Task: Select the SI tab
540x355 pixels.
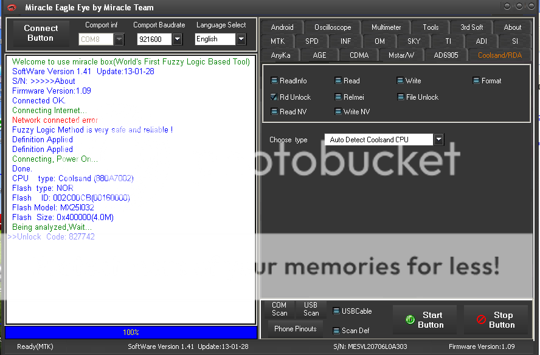Action: [515, 41]
